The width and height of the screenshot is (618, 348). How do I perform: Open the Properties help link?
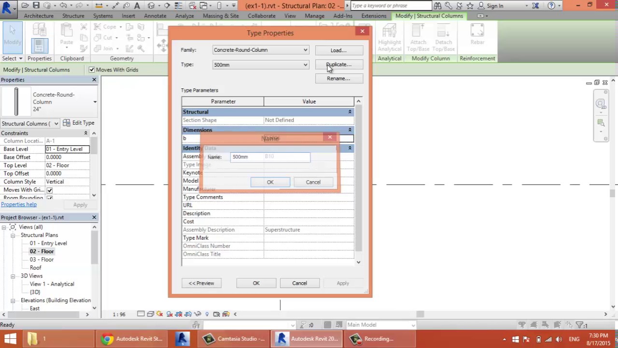click(18, 204)
